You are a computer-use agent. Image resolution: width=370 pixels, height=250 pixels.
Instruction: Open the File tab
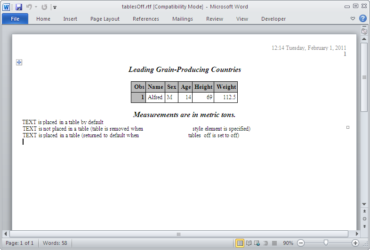tap(15, 19)
